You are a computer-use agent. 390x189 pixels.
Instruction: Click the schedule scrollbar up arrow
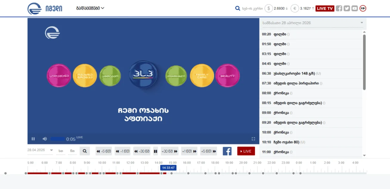[x=364, y=32]
